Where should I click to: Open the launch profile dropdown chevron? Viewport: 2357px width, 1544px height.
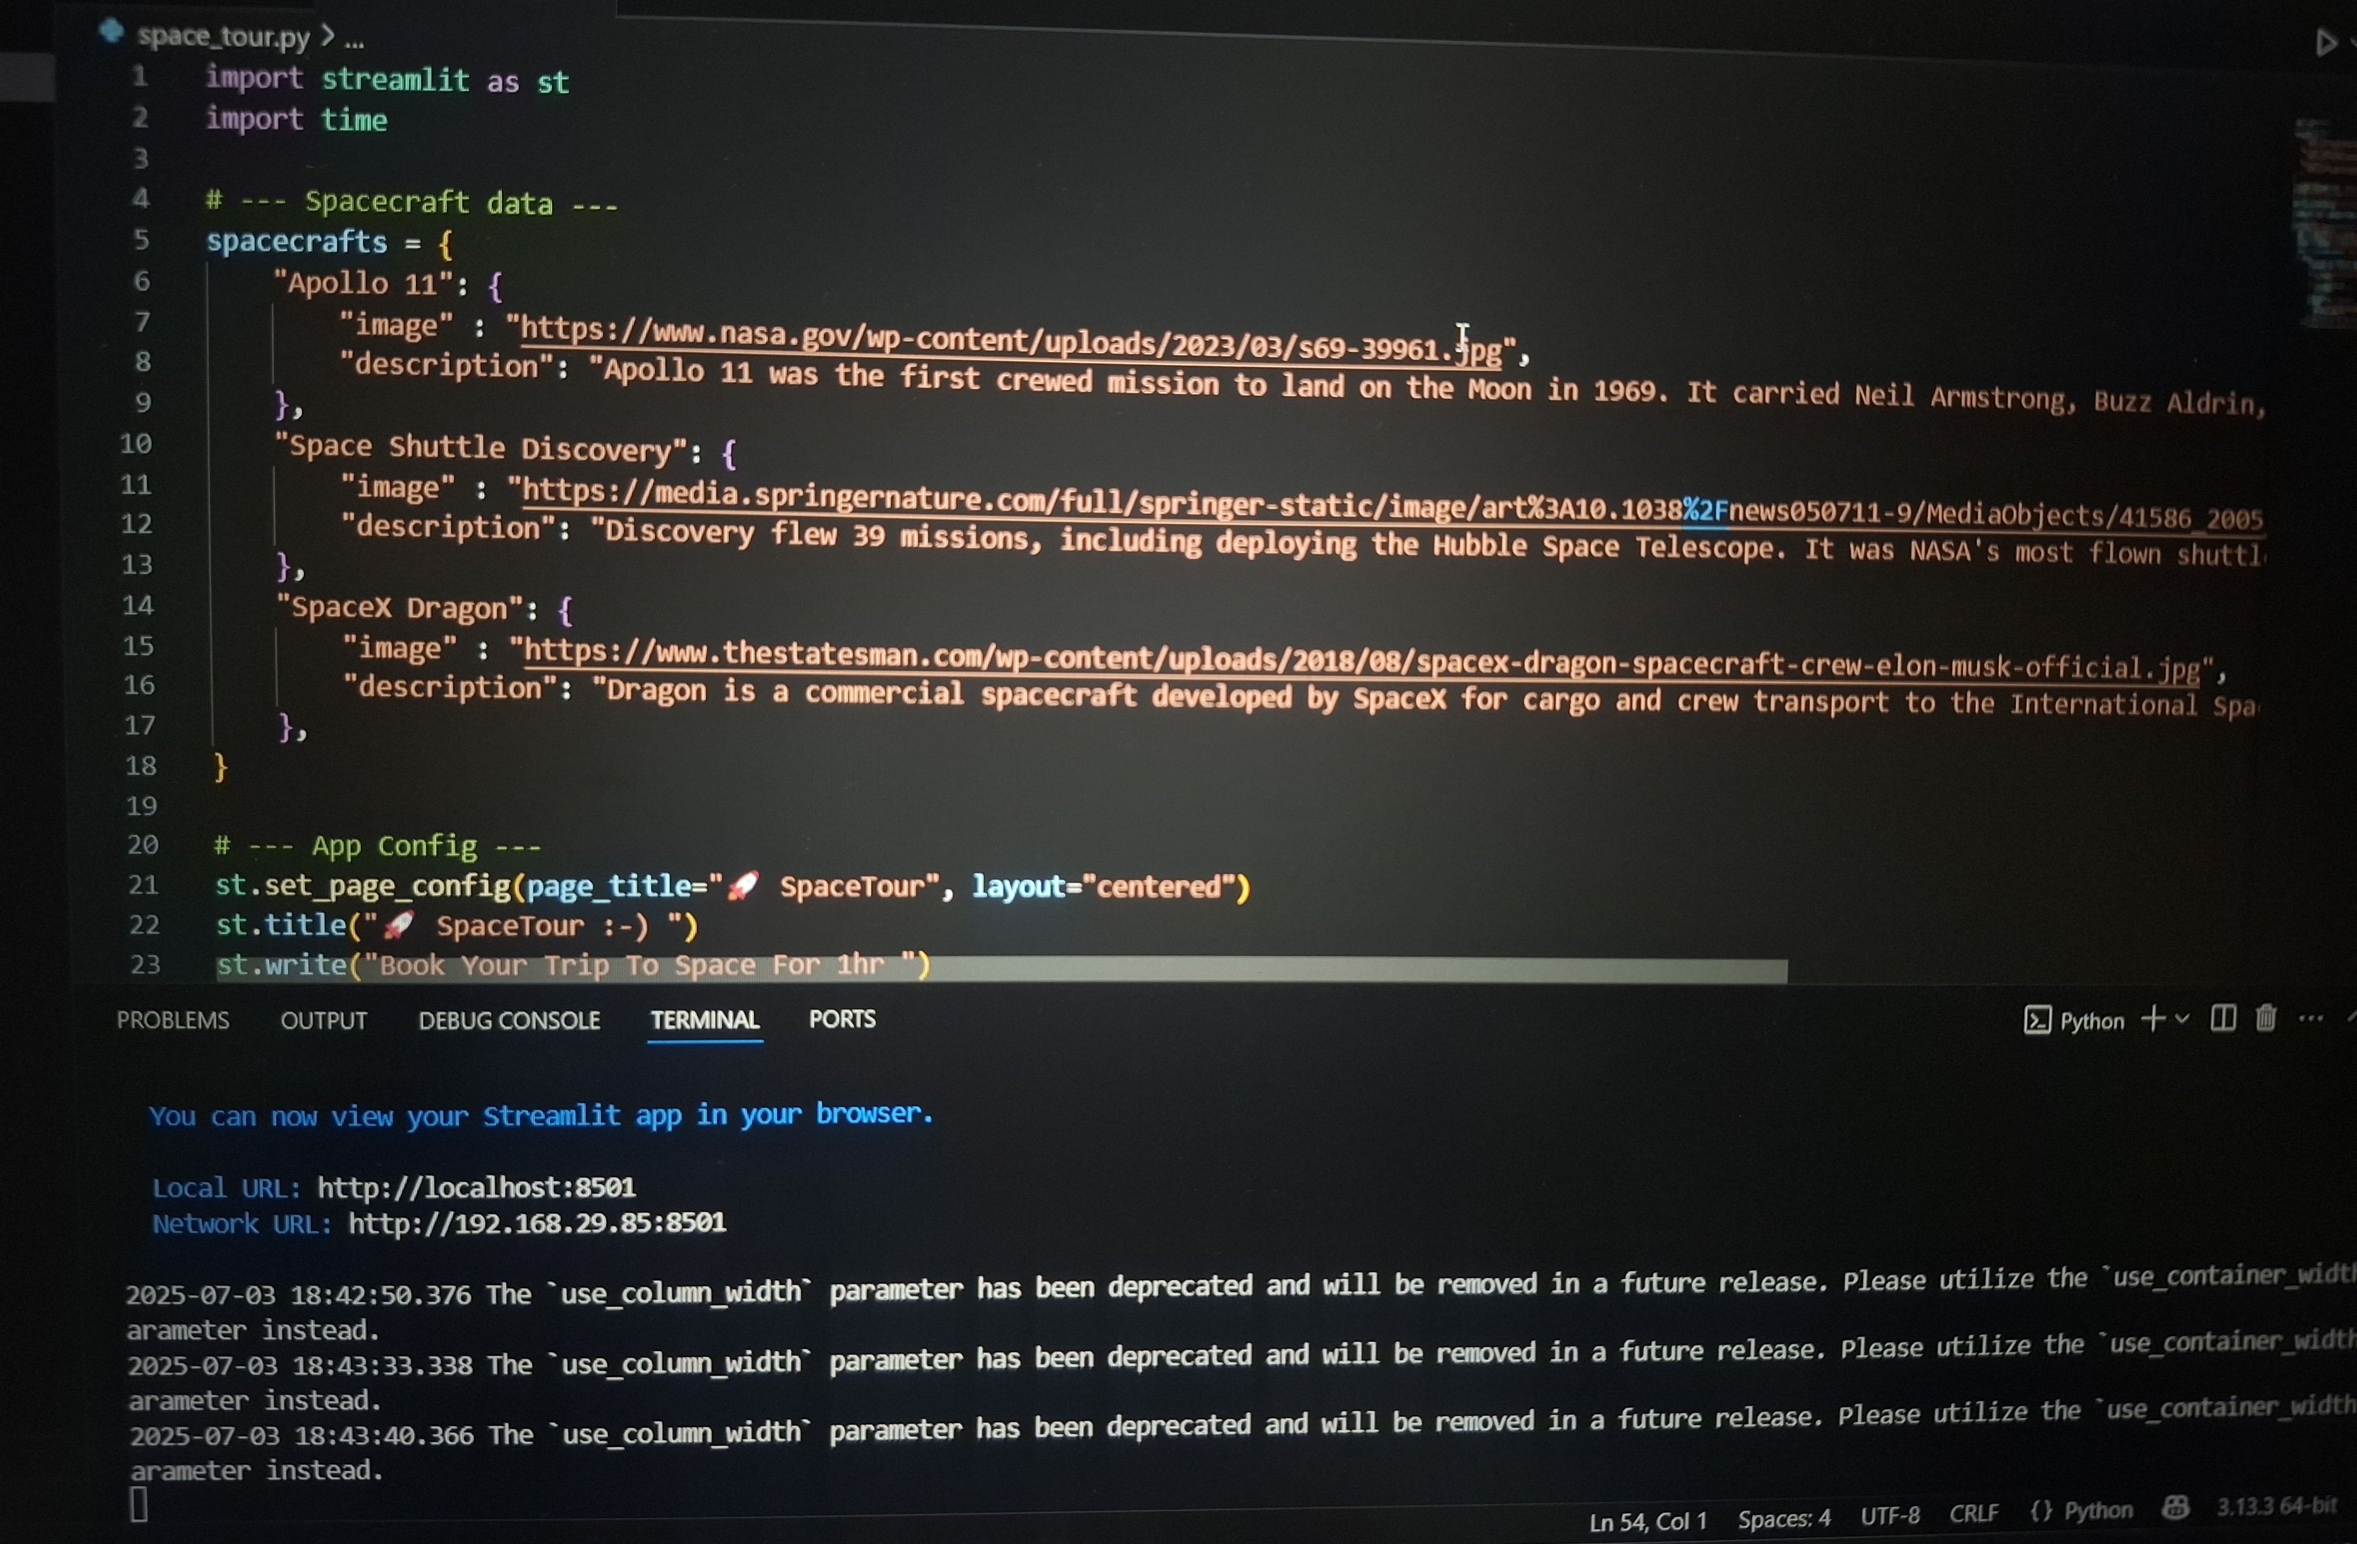click(x=2182, y=1019)
